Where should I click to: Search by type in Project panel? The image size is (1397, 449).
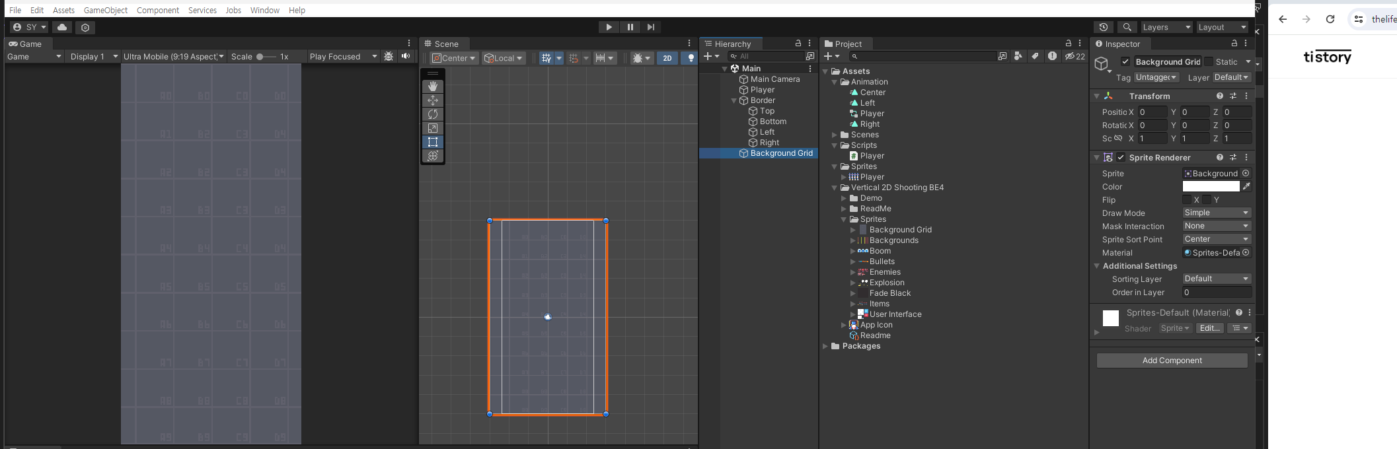[x=1018, y=57]
